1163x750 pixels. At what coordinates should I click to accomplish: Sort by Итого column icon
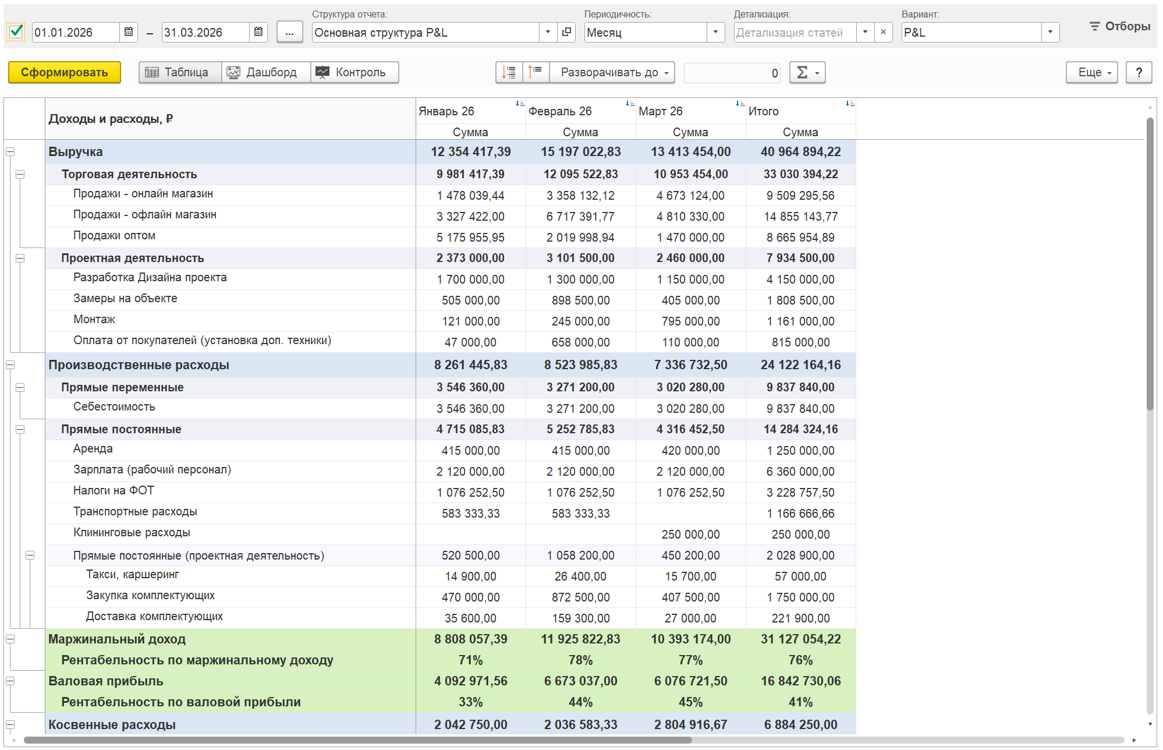tap(850, 104)
